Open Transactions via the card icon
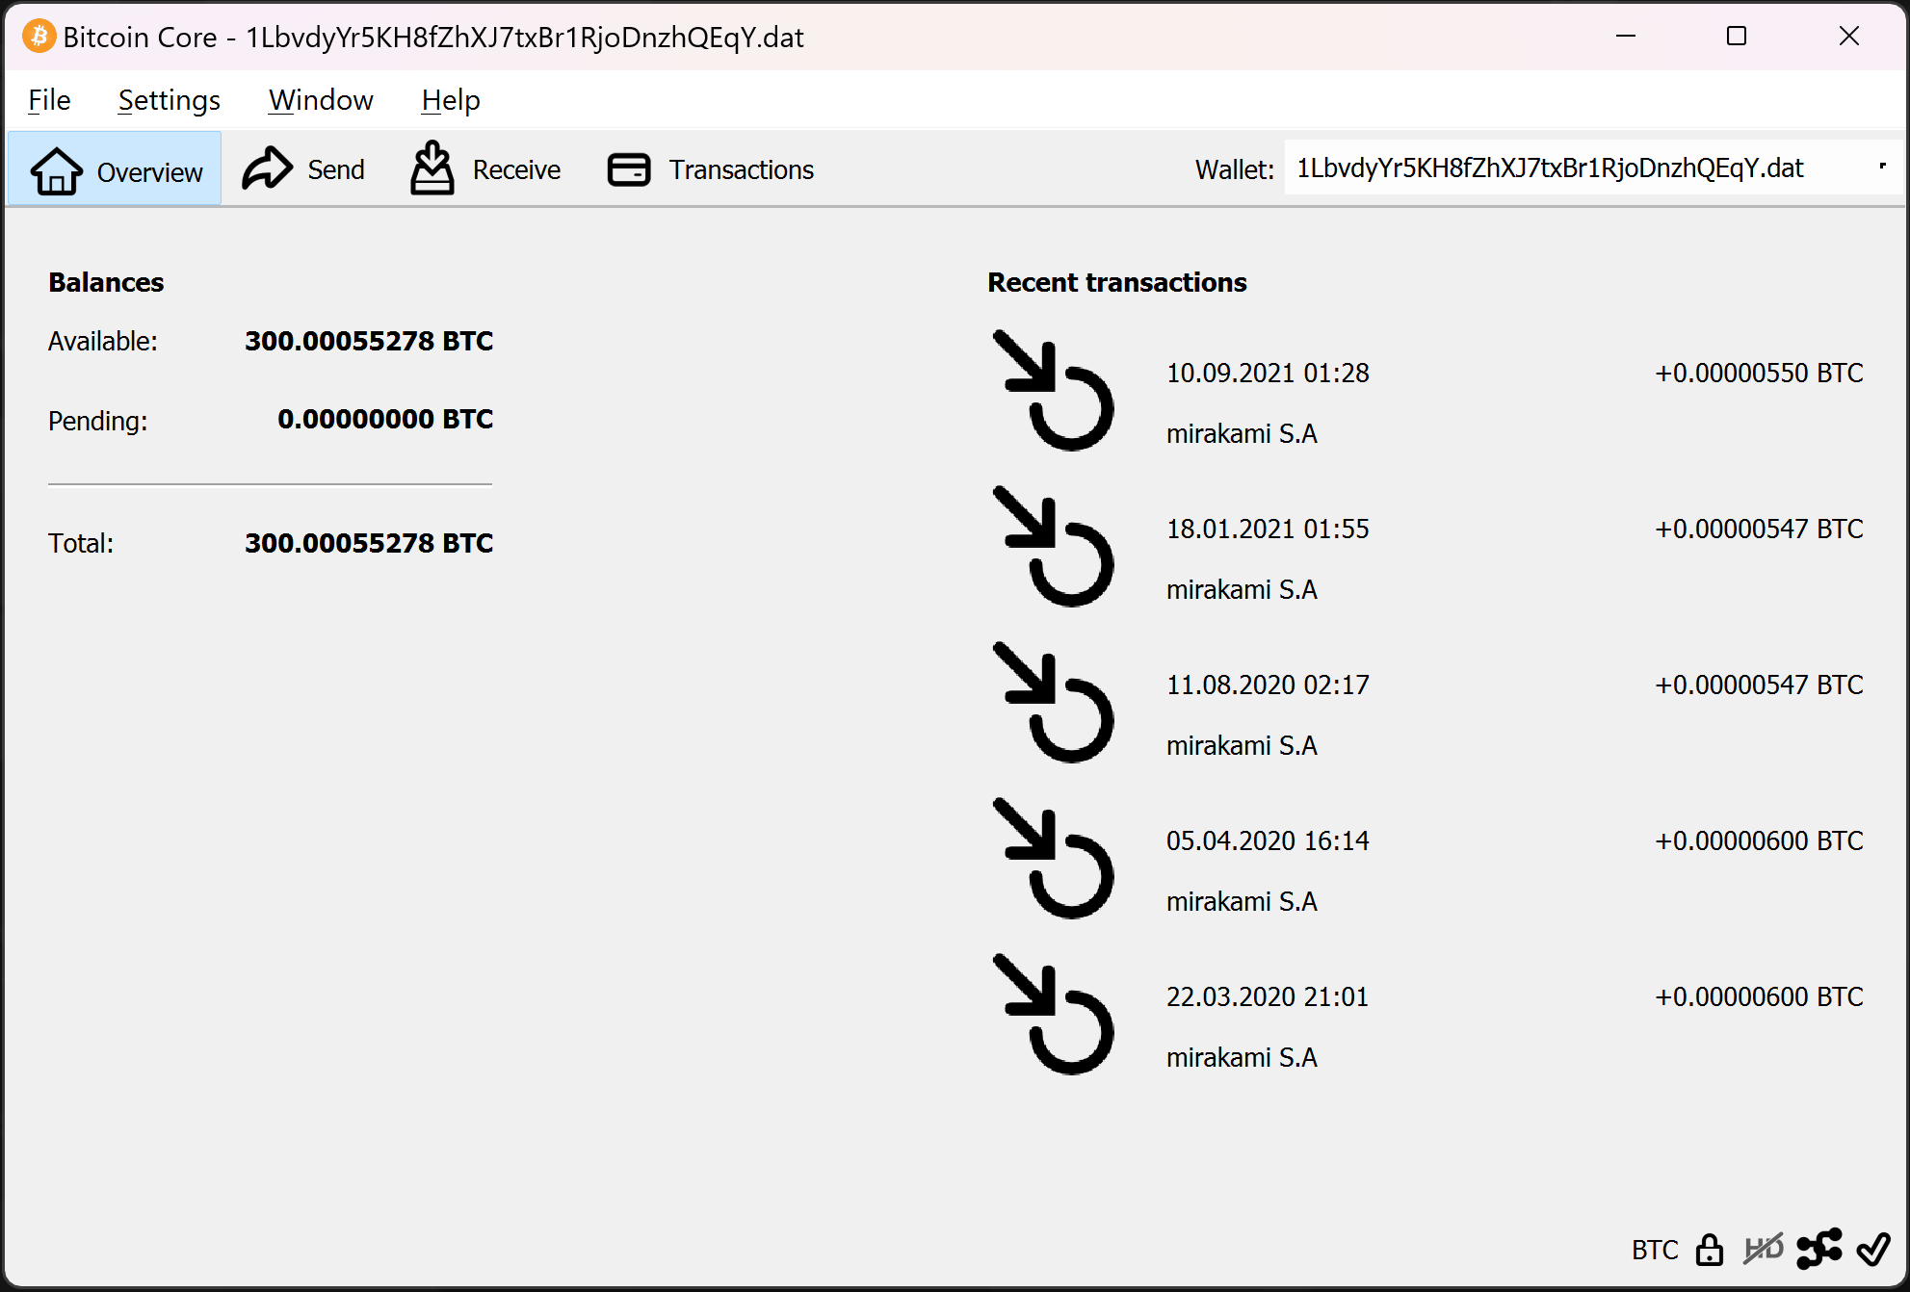The image size is (1910, 1292). coord(628,168)
